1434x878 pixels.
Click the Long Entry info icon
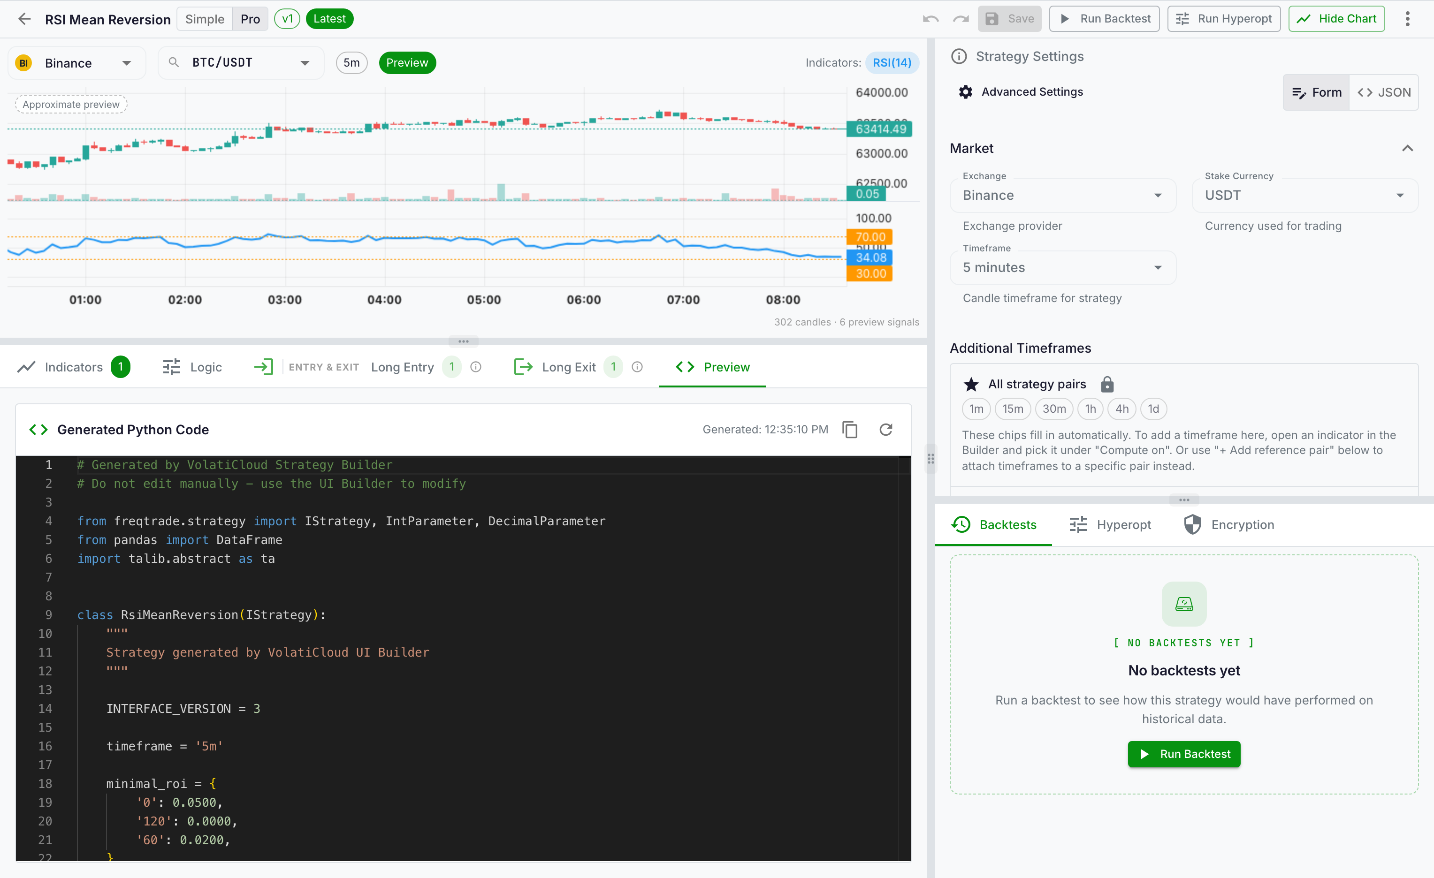[x=475, y=367]
